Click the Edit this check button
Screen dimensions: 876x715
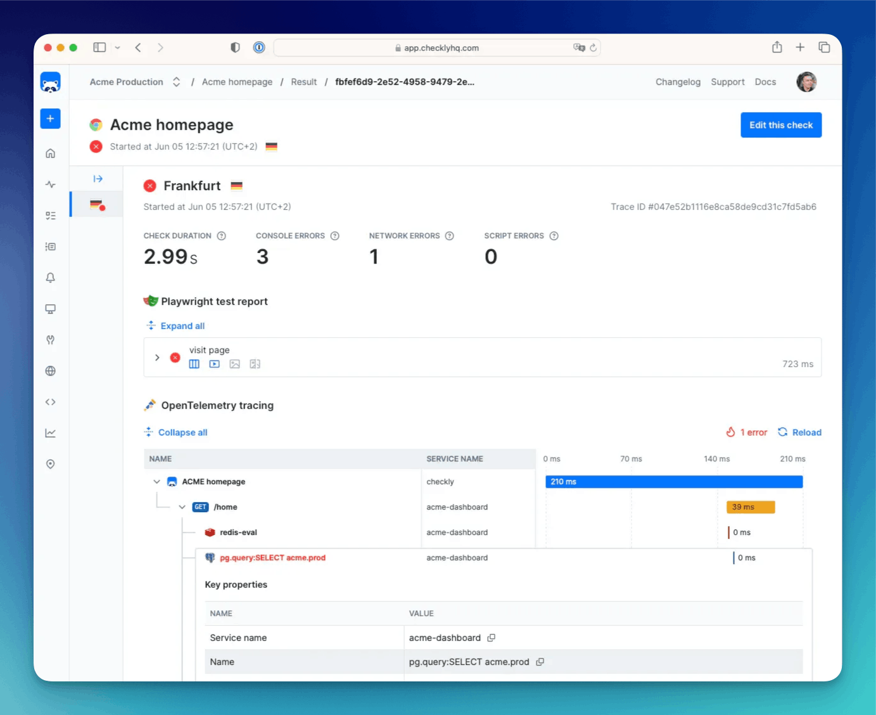[x=781, y=125]
